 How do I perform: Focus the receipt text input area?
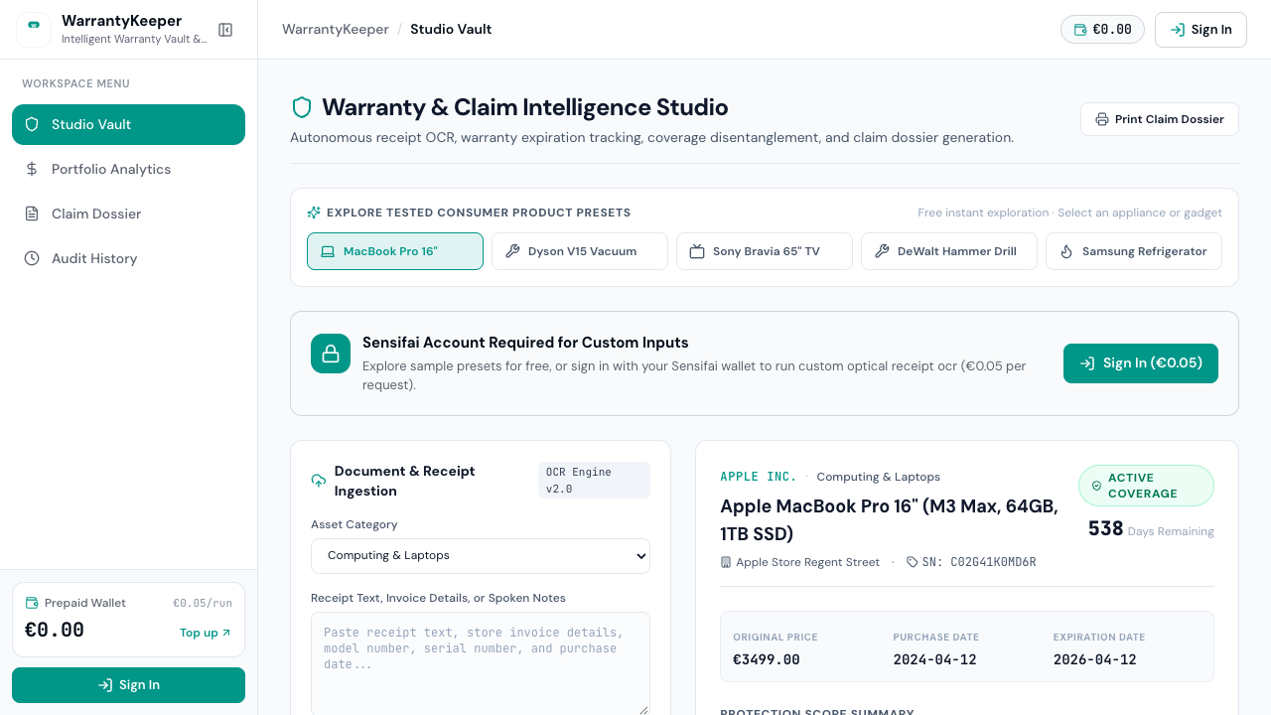click(481, 663)
